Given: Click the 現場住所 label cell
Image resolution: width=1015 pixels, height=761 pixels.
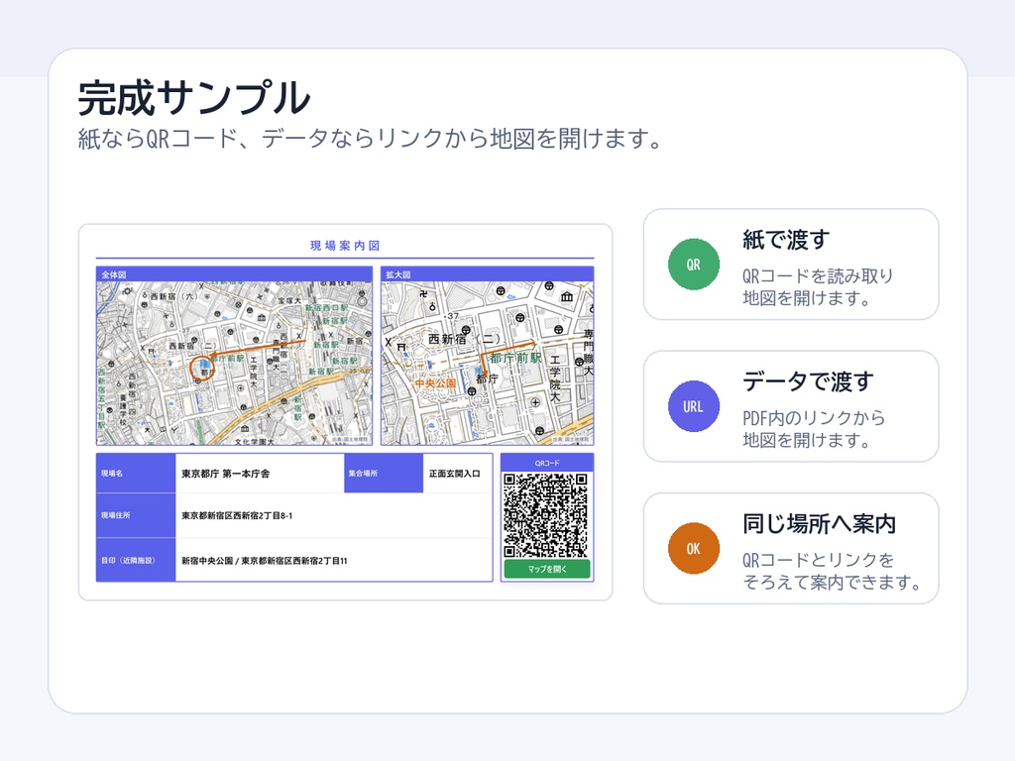Looking at the screenshot, I should click(x=136, y=515).
